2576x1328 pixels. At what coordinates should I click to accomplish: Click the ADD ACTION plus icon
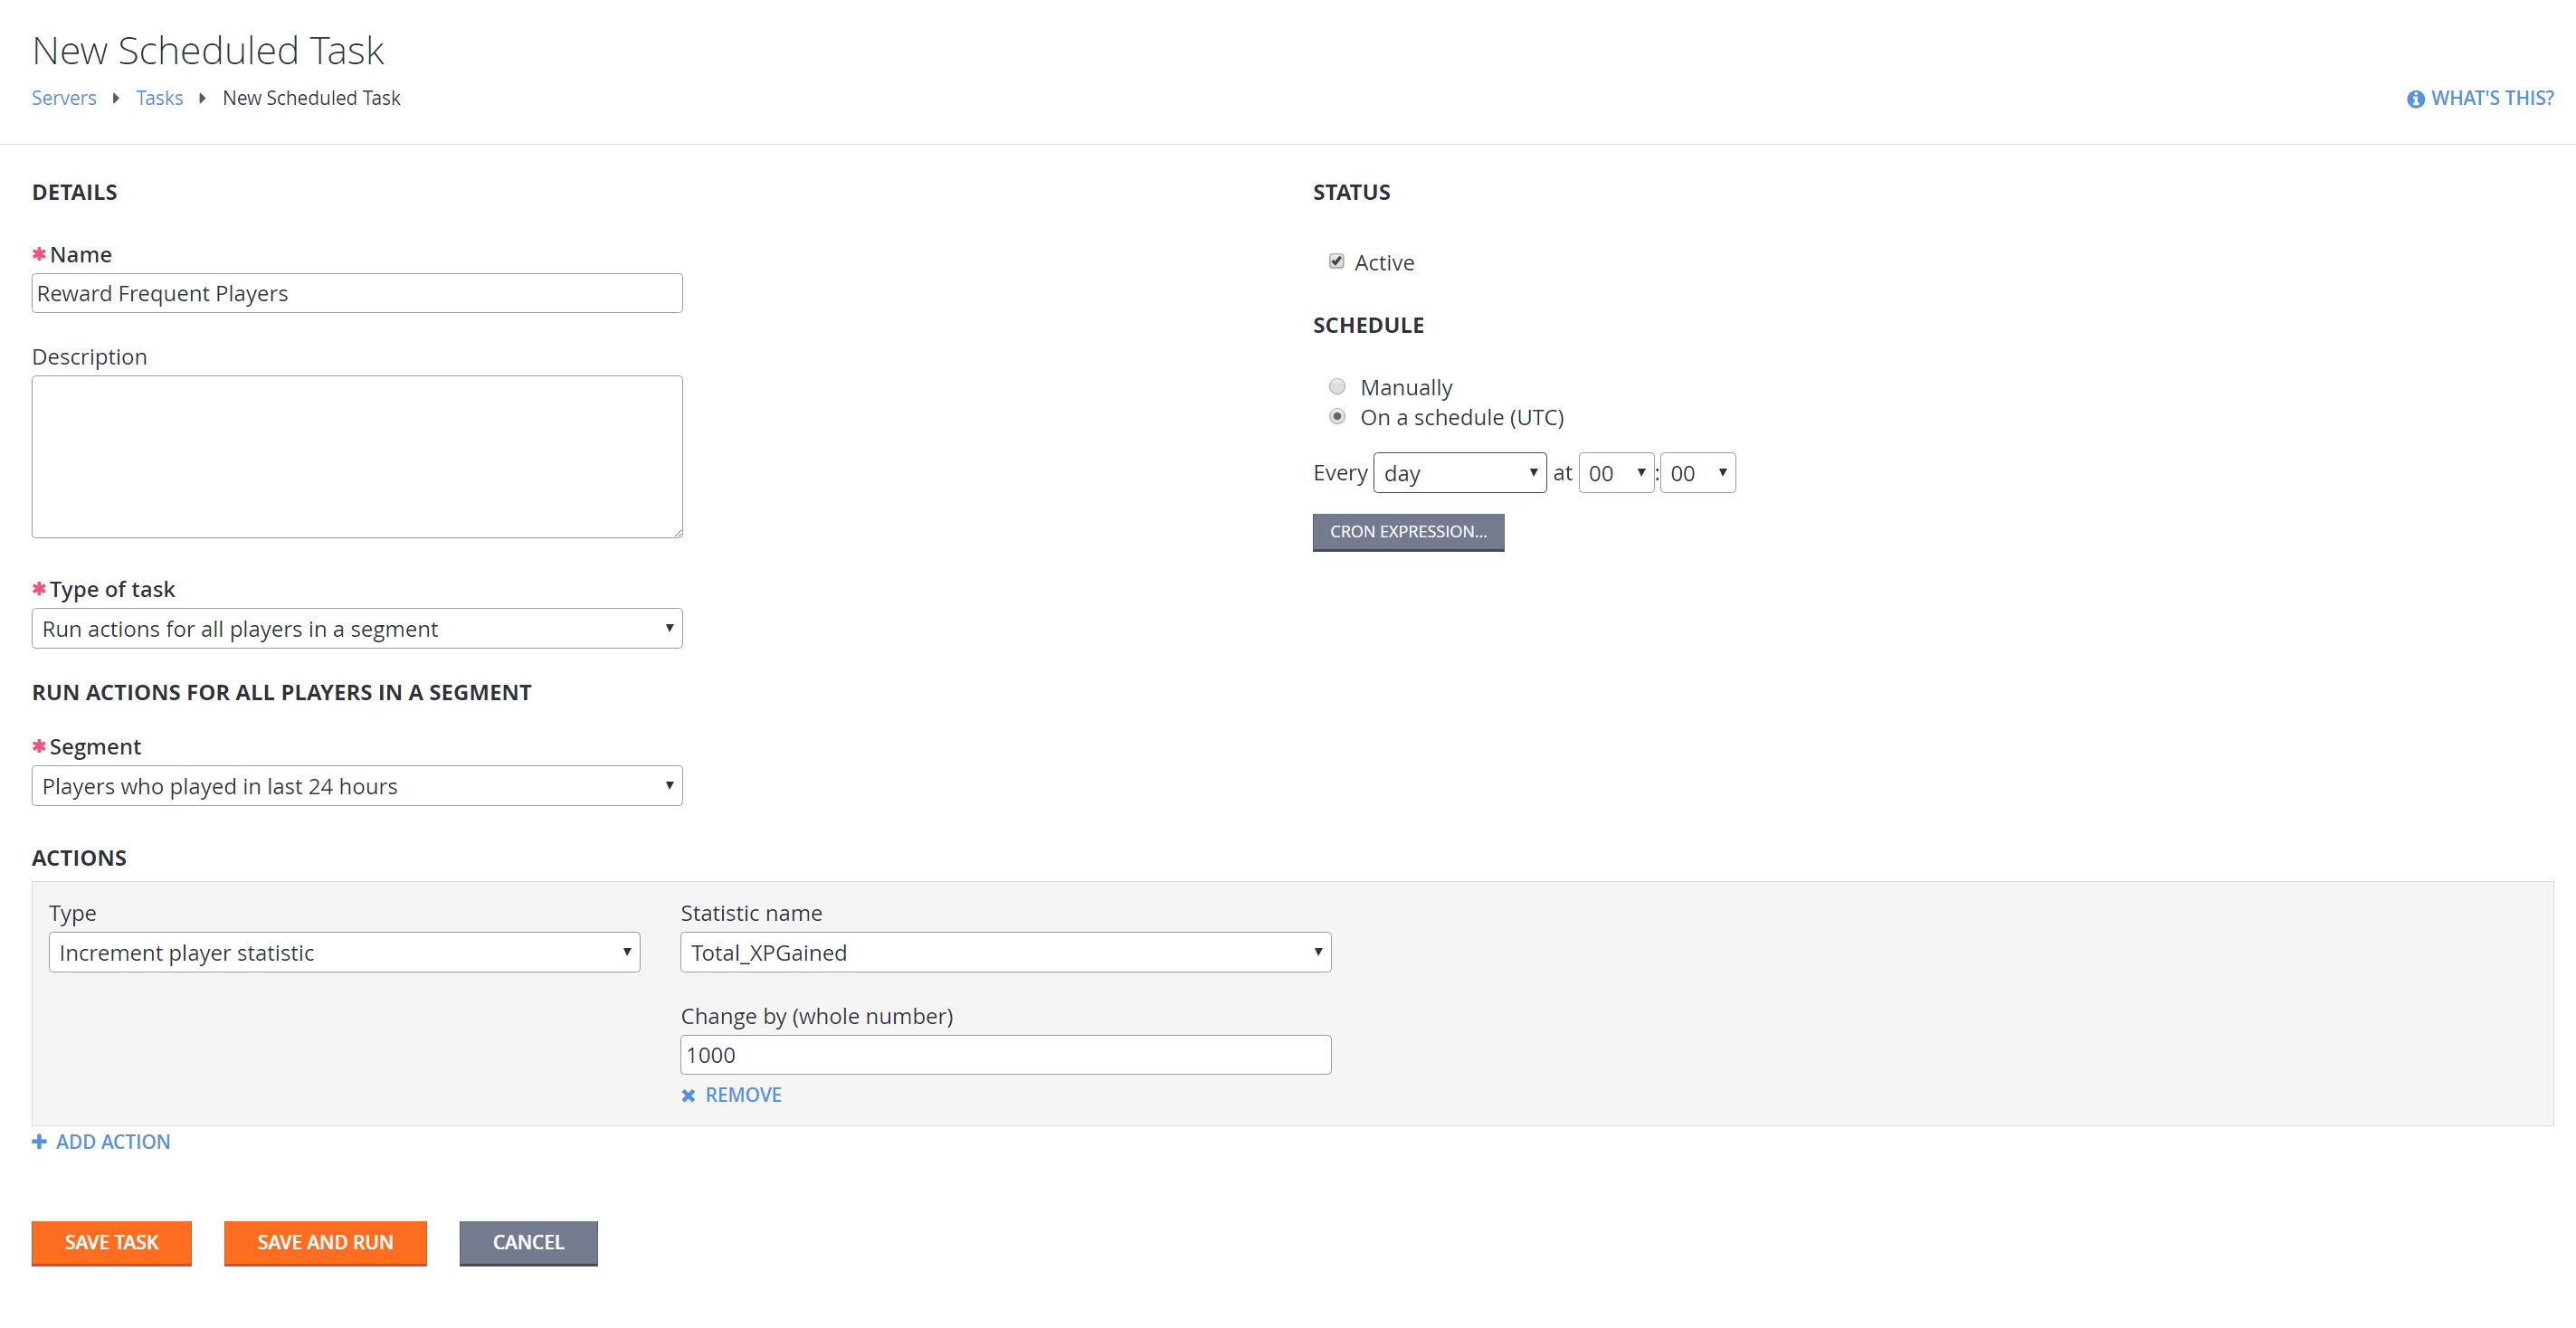(x=37, y=1142)
